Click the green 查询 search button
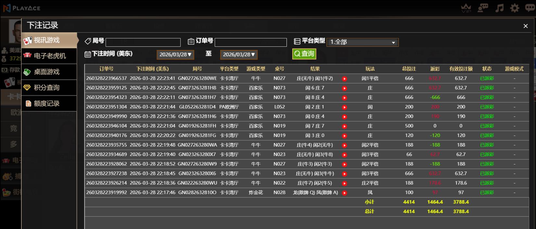 pyautogui.click(x=304, y=54)
